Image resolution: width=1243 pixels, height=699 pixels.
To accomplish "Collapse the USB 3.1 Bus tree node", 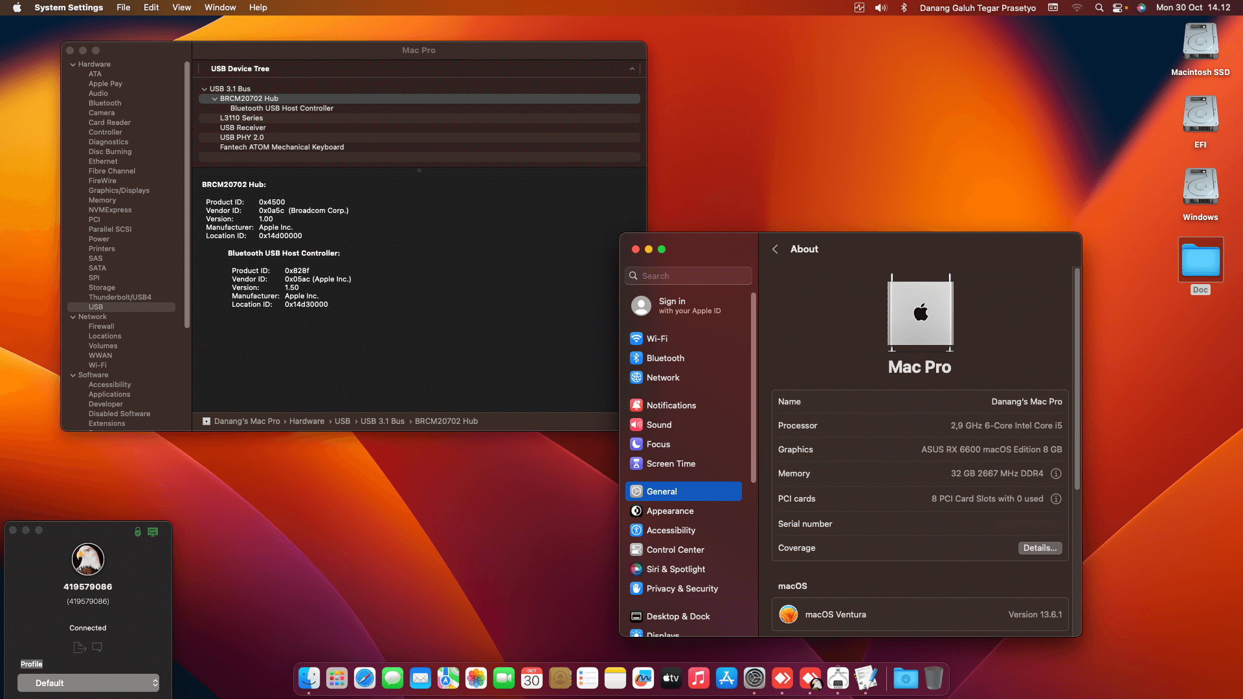I will click(x=205, y=89).
